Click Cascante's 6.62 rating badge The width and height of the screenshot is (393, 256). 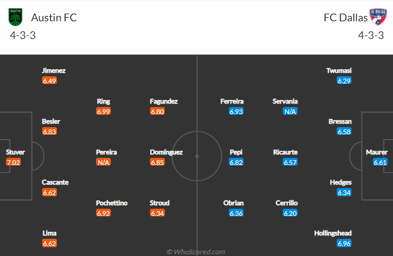(49, 193)
